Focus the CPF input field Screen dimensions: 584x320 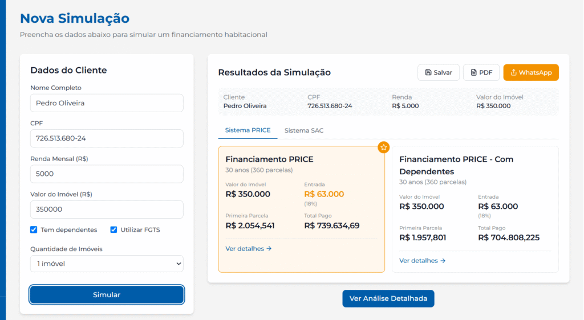pos(107,138)
